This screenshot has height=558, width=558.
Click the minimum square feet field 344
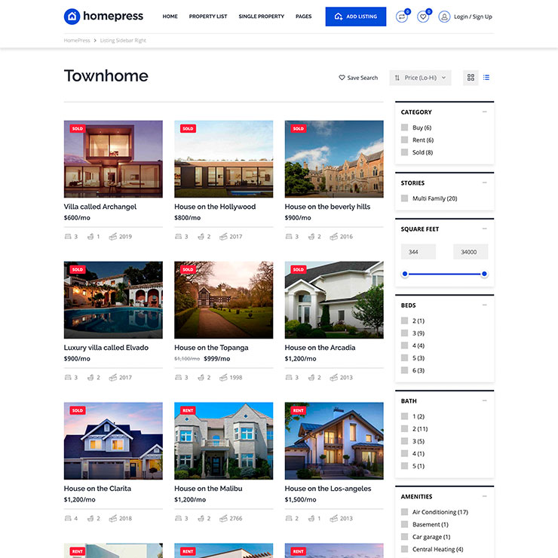[418, 252]
